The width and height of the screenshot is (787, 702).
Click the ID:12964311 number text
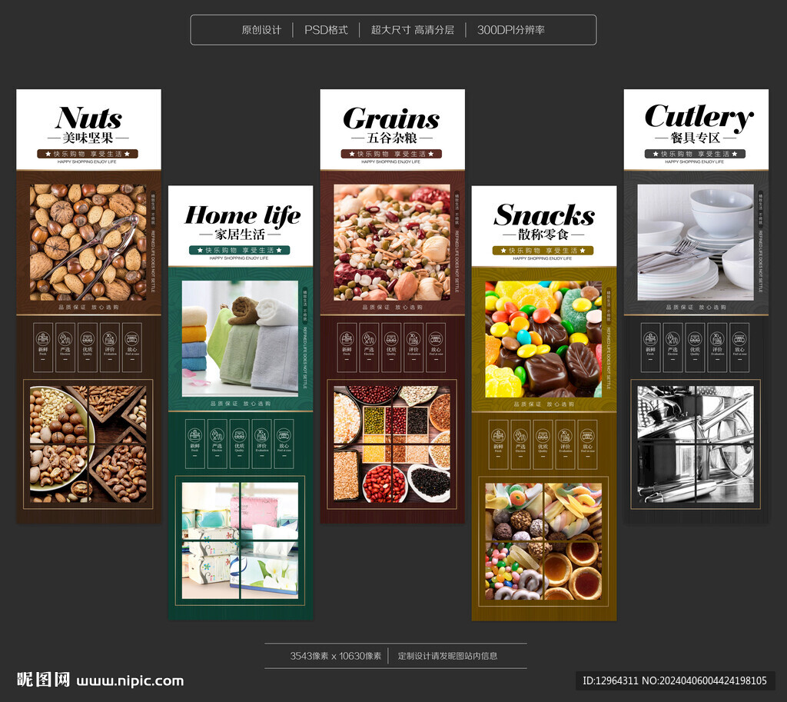pos(611,681)
